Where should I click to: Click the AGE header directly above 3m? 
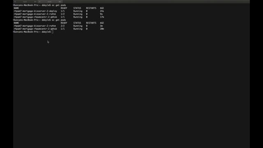click(102, 23)
